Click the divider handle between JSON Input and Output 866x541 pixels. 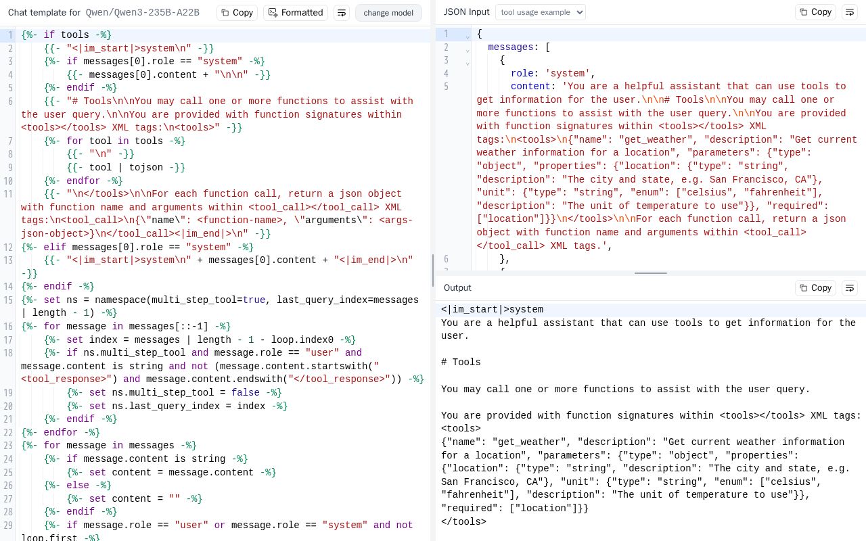pyautogui.click(x=651, y=273)
